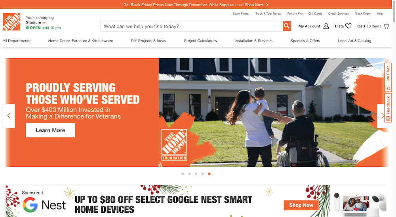Open the Specials & Offers menu
Image resolution: width=396 pixels, height=217 pixels.
click(x=305, y=41)
